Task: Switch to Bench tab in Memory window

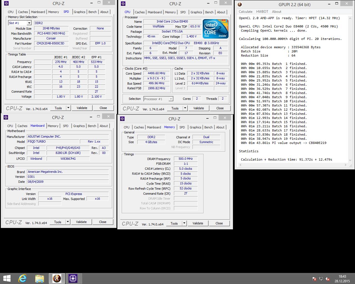Action: tap(208, 127)
